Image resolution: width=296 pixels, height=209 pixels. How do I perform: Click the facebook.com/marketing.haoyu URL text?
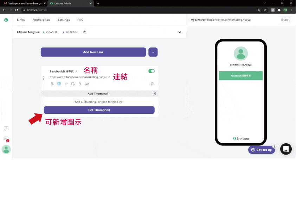(78, 77)
